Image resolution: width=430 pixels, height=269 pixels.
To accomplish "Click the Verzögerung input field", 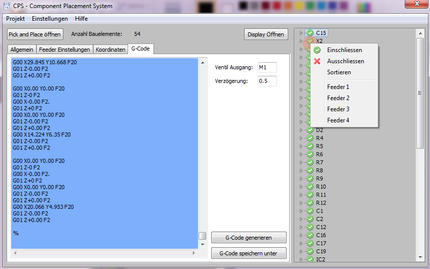I will click(267, 81).
